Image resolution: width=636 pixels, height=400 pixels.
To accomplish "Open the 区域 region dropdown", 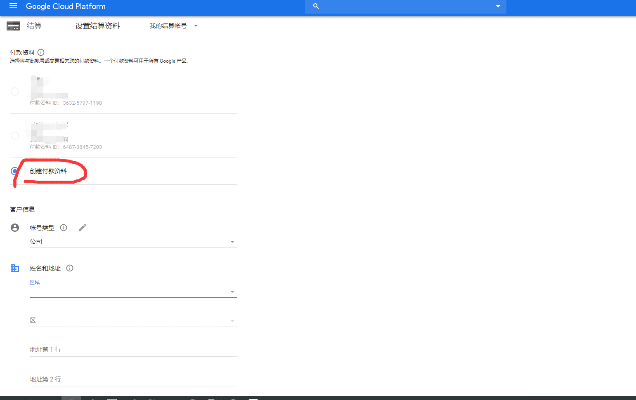I will 132,292.
